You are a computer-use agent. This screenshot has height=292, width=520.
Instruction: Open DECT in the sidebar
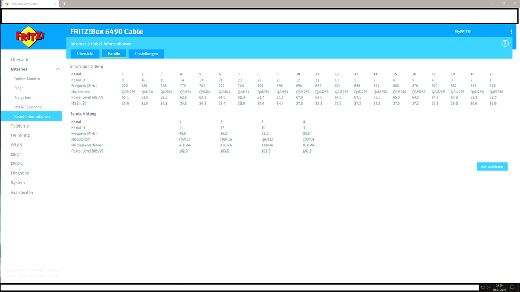click(16, 154)
